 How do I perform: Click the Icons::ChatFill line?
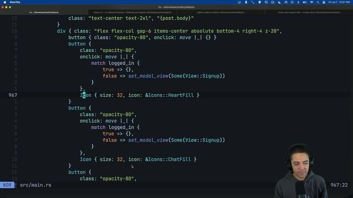click(x=138, y=159)
